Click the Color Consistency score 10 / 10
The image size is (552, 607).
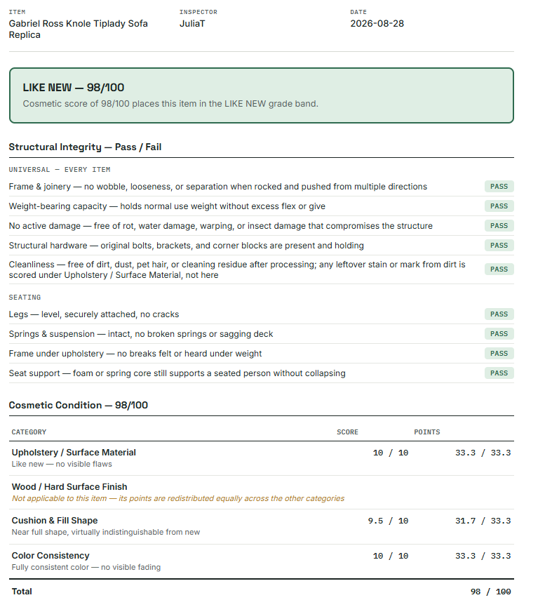[391, 556]
